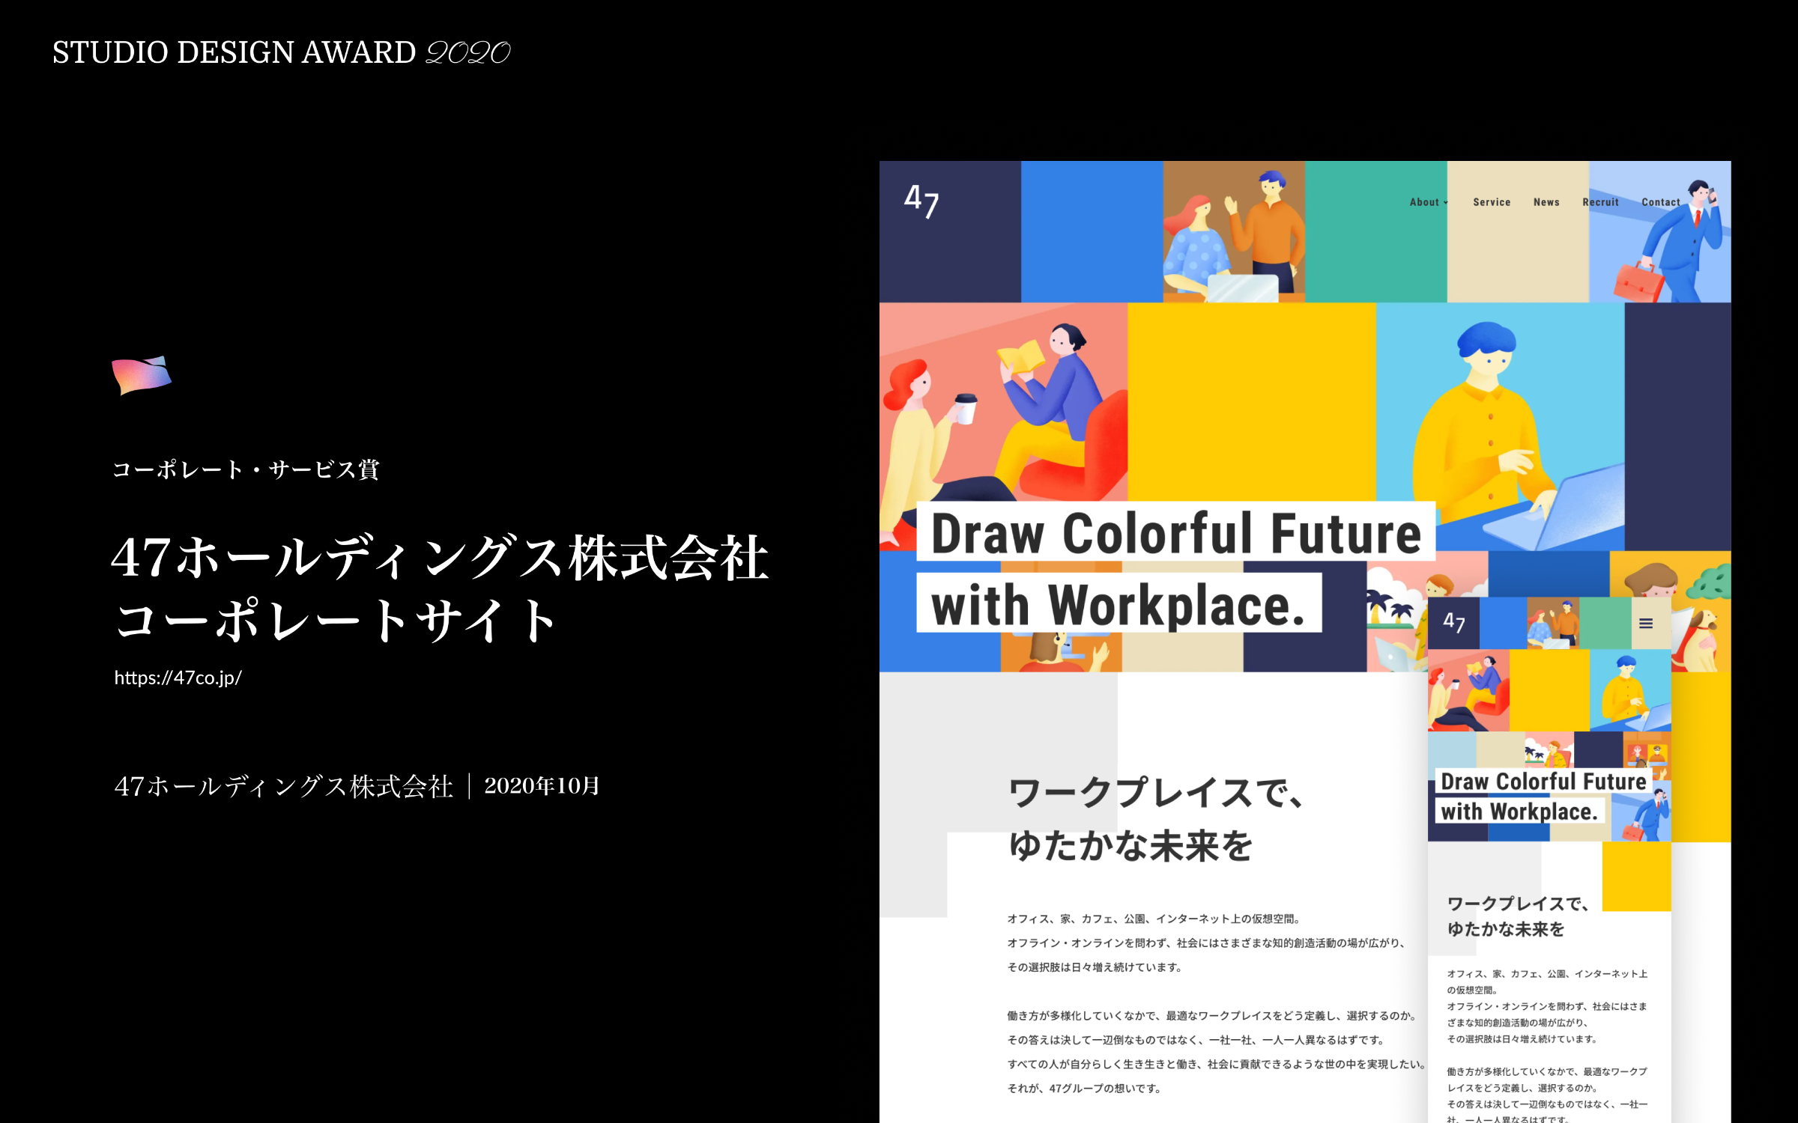
Task: Click the STUDIO DESIGN AWARD 2020 title
Action: tap(281, 52)
